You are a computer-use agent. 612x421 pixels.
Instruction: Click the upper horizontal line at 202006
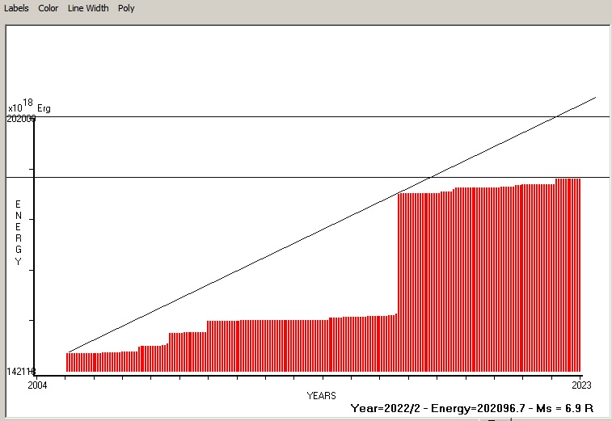coord(243,116)
